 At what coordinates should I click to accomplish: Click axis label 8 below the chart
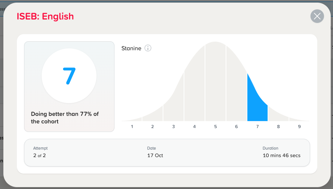[x=279, y=127]
